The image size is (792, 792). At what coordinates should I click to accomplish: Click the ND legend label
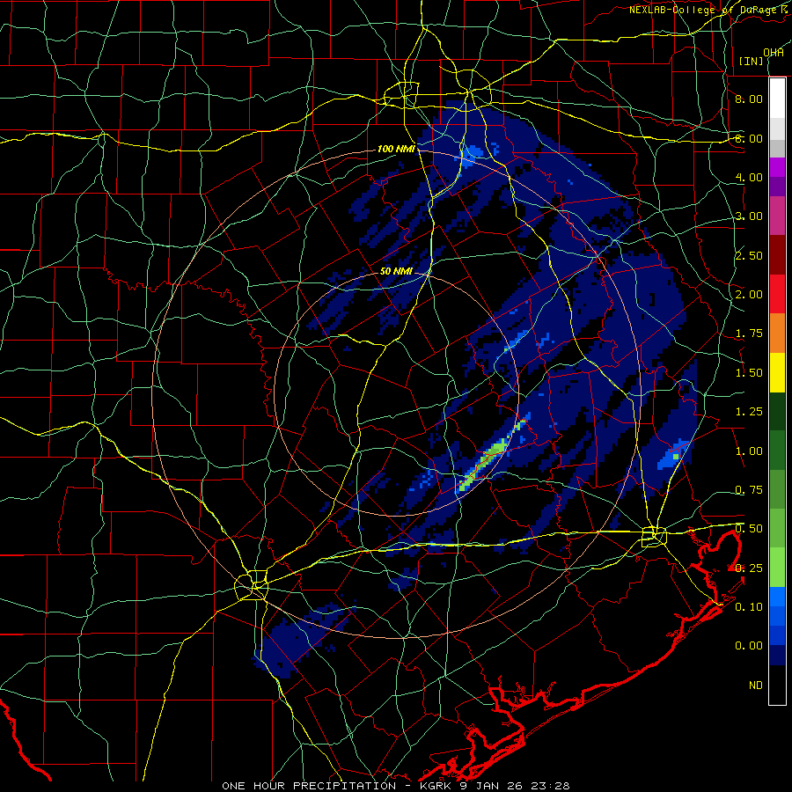point(756,686)
